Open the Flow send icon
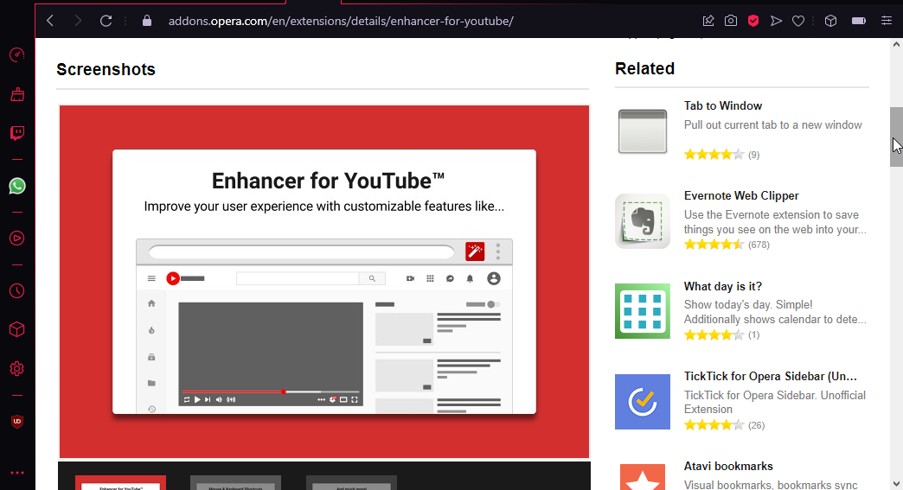This screenshot has width=903, height=490. (777, 22)
